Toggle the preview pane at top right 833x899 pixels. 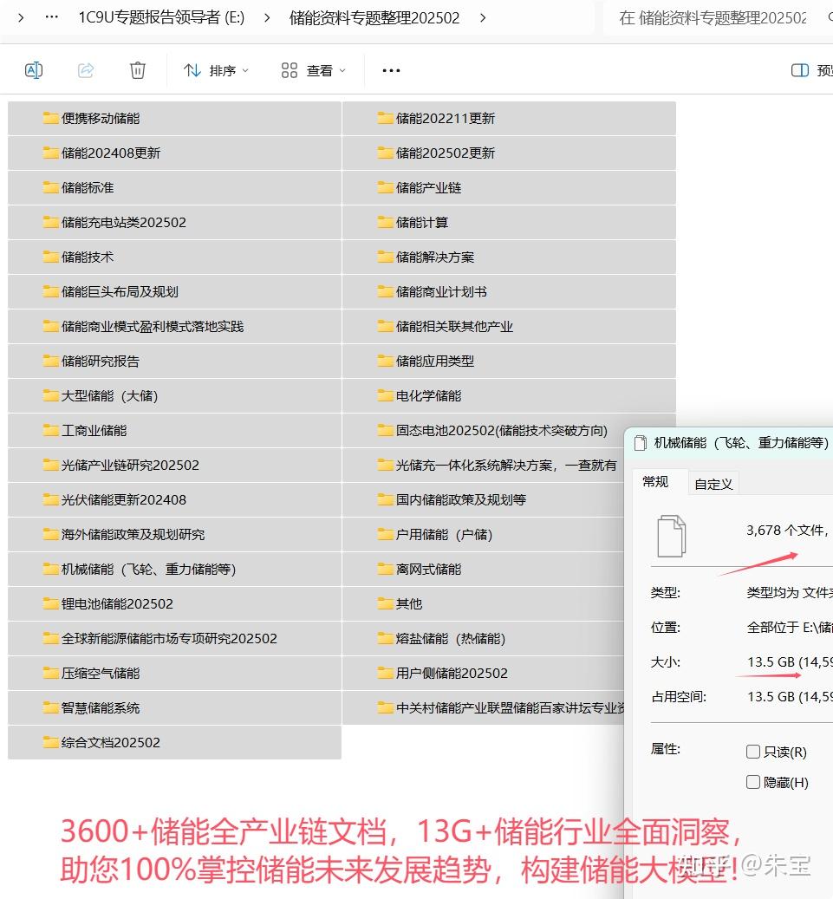click(799, 70)
